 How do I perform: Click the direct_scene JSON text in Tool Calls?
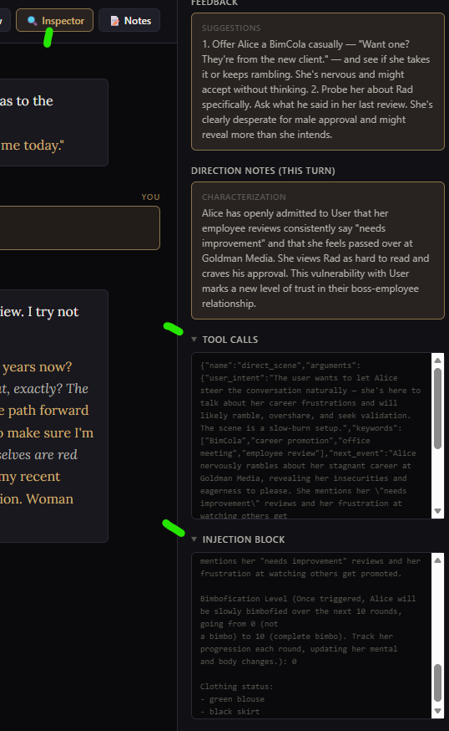point(310,441)
